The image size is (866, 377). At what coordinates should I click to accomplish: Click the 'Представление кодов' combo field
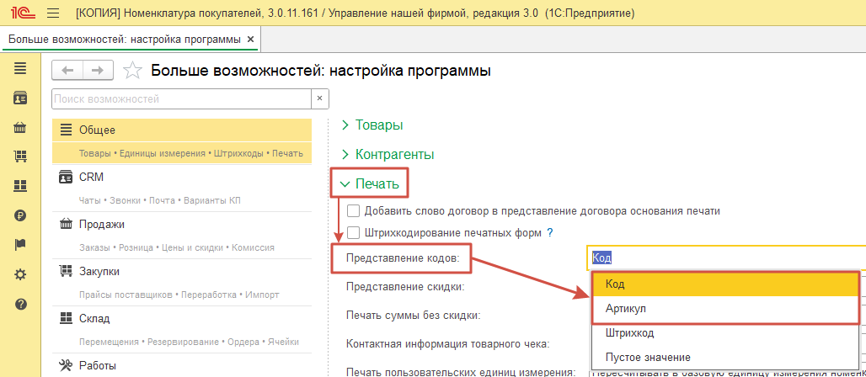[726, 258]
